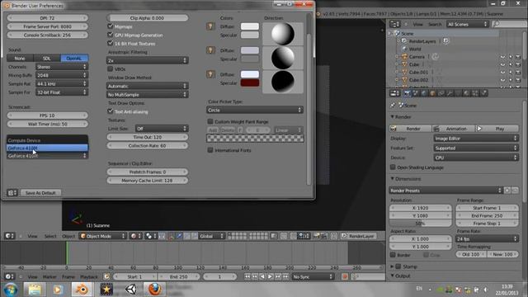Add a render preset with plus icon
The image size is (528, 297).
pyautogui.click(x=507, y=191)
